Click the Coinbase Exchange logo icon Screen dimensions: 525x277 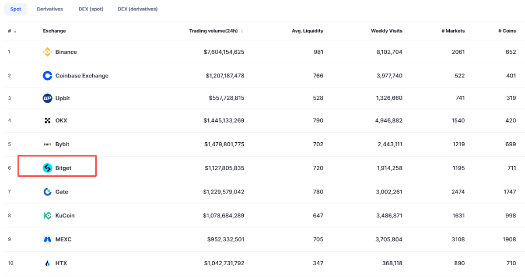click(x=47, y=76)
